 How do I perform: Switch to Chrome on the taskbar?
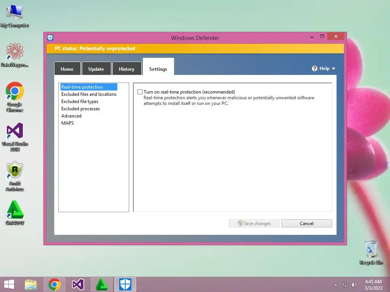click(x=54, y=284)
